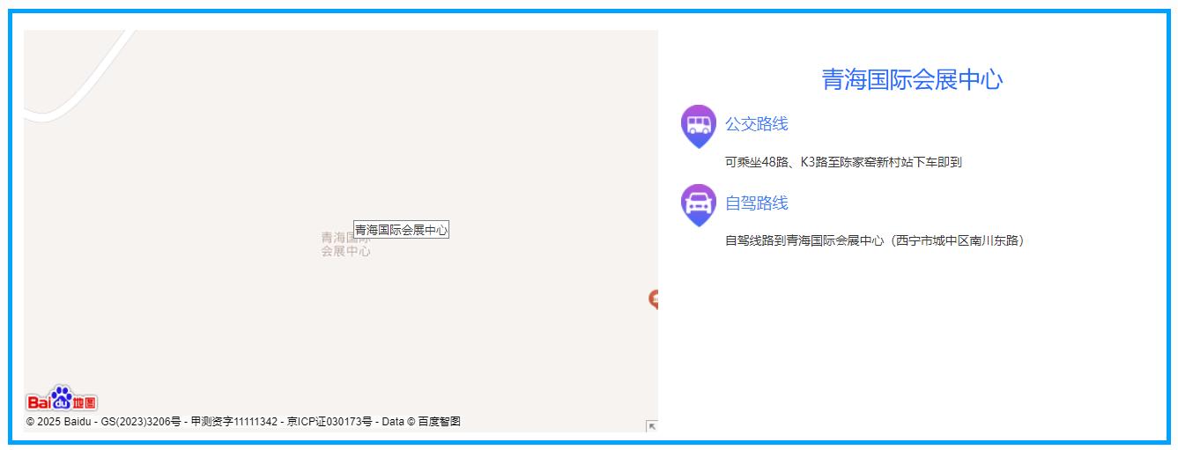Click the Baidu map logo
This screenshot has height=450, width=1178.
click(62, 400)
